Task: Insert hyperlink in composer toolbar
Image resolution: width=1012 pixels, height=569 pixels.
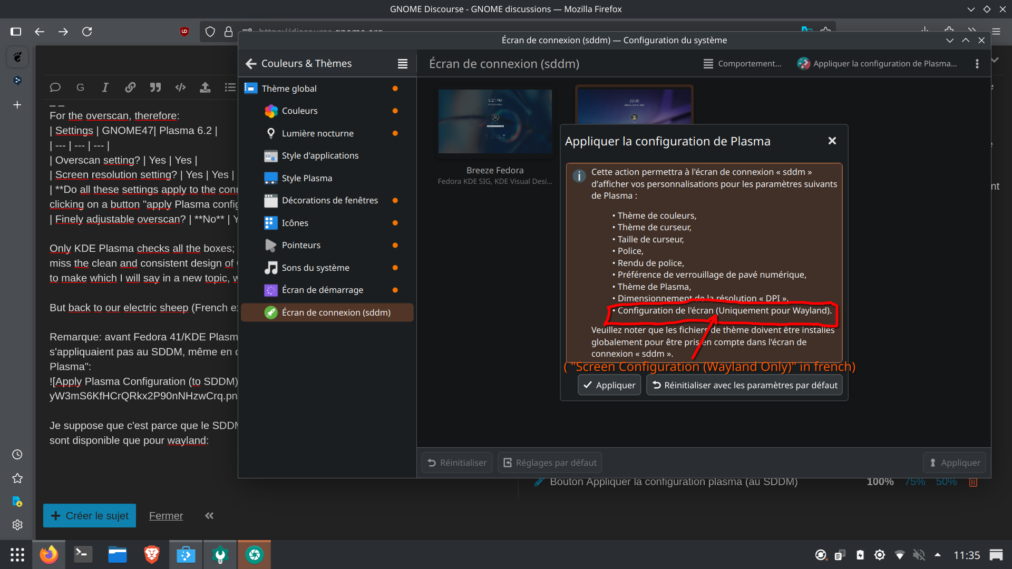Action: pyautogui.click(x=130, y=87)
